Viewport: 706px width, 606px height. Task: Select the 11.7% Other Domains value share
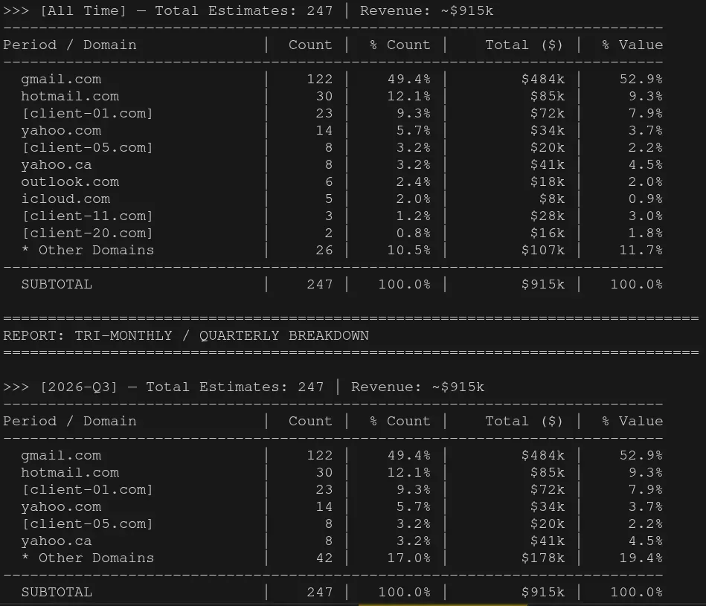[641, 250]
